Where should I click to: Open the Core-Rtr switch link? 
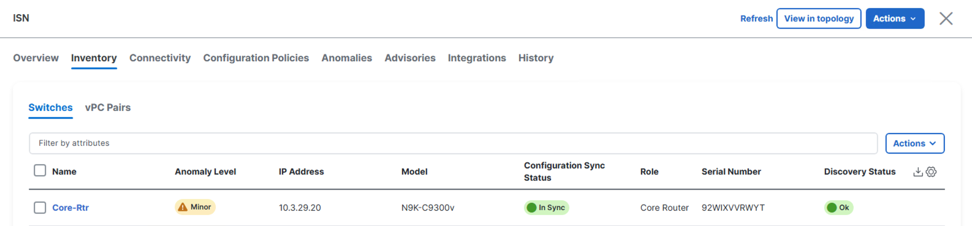70,208
